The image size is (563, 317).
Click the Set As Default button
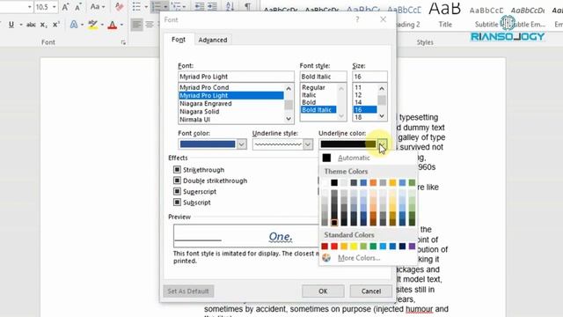coord(188,291)
